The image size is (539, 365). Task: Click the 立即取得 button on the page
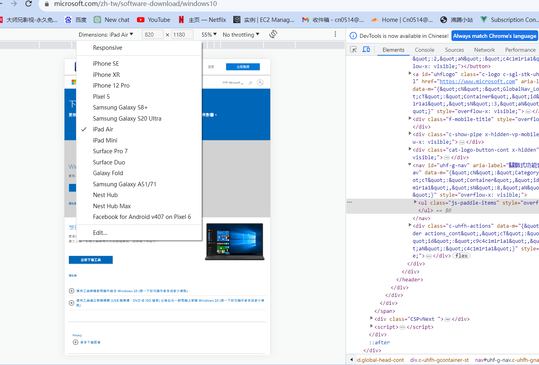coord(243,67)
